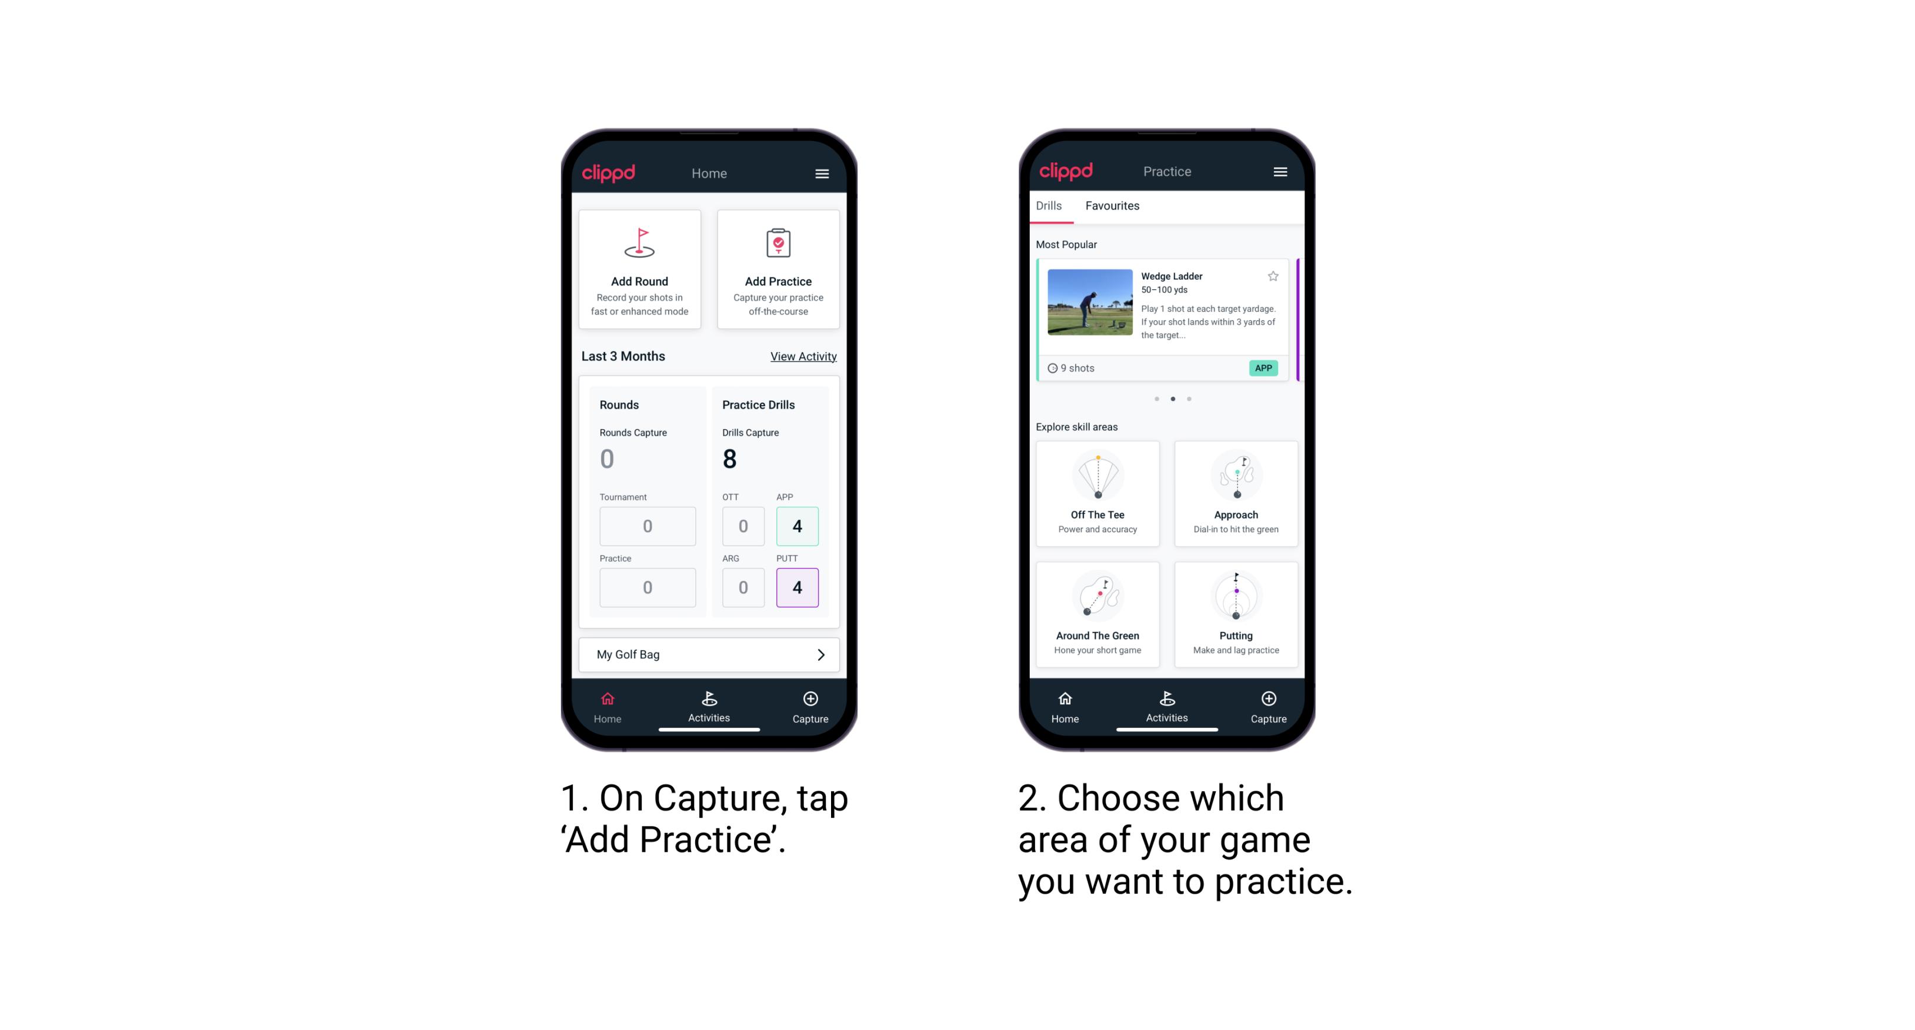Switch to the Favourites tab
The width and height of the screenshot is (1915, 1030).
point(1113,207)
